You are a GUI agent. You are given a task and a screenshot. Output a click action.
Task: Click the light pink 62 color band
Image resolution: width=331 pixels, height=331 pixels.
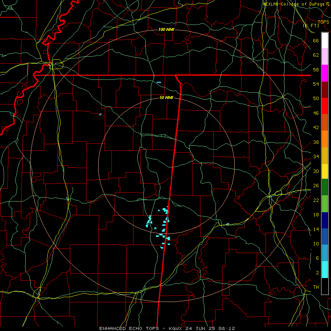point(325,56)
